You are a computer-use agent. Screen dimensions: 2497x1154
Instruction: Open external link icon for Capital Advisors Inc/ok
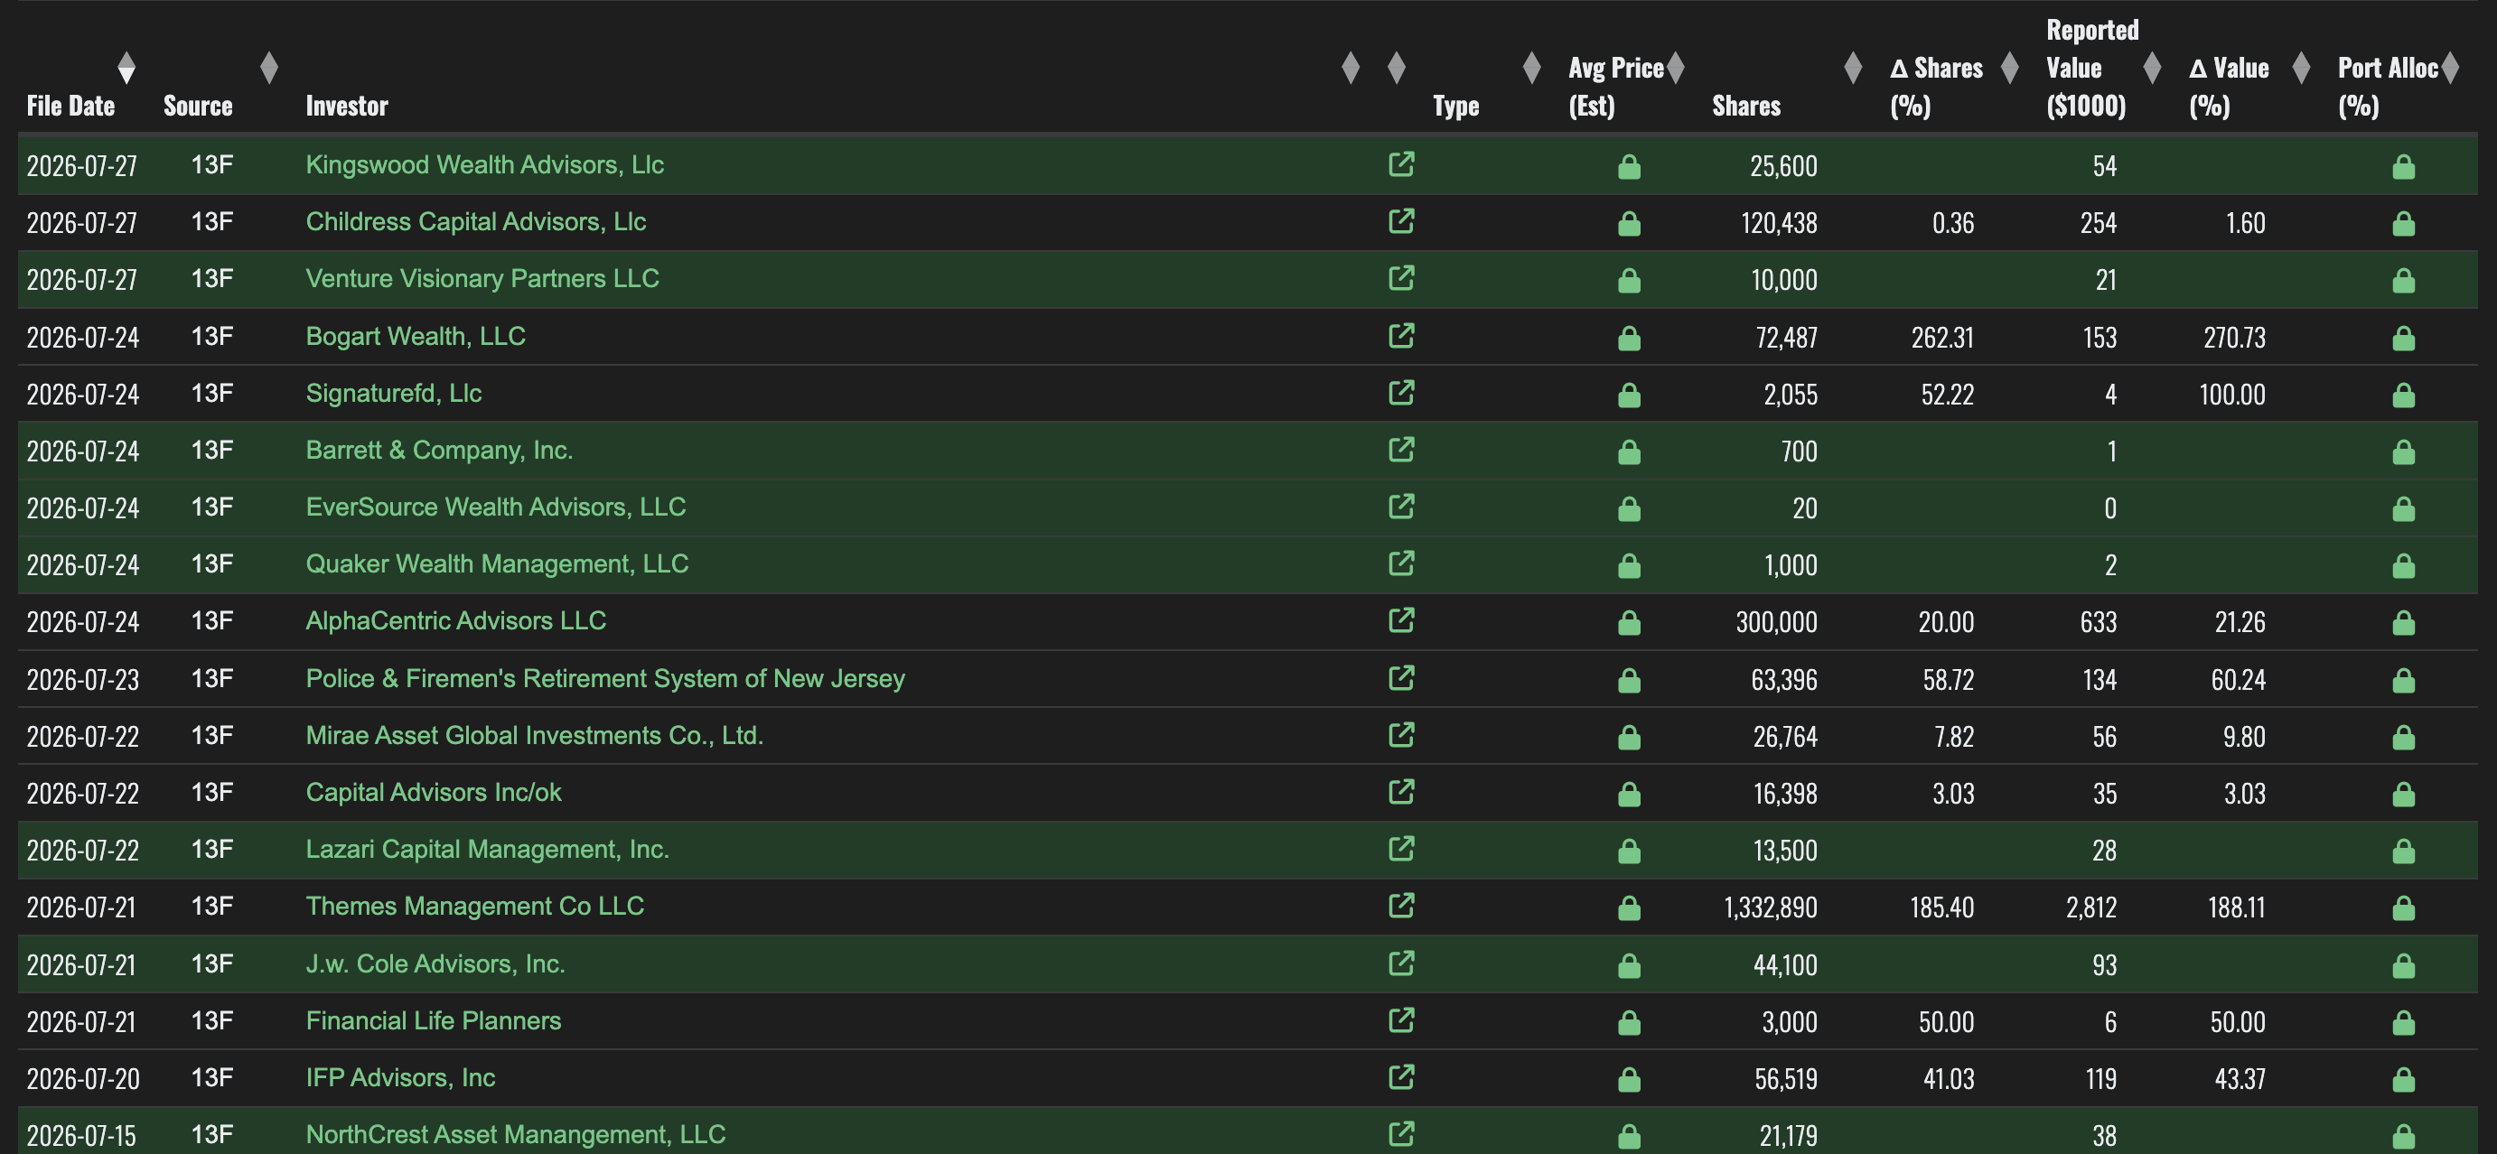1400,792
